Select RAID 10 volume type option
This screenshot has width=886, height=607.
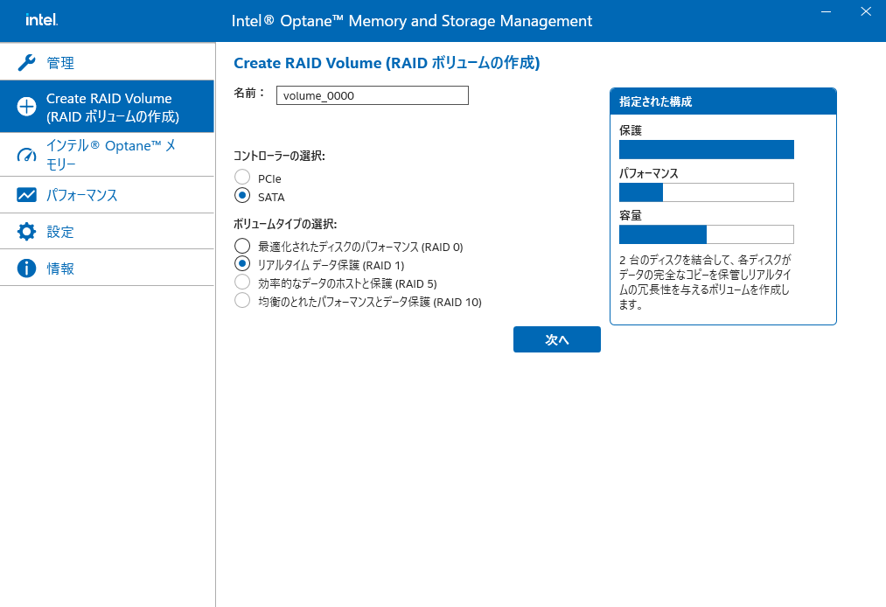click(x=242, y=300)
